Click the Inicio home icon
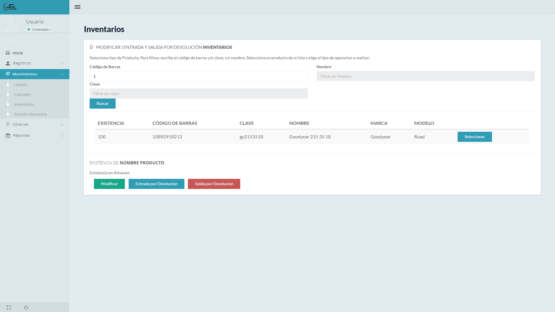The width and height of the screenshot is (555, 312). point(8,53)
